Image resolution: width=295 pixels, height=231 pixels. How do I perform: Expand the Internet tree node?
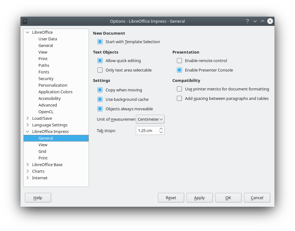point(28,177)
